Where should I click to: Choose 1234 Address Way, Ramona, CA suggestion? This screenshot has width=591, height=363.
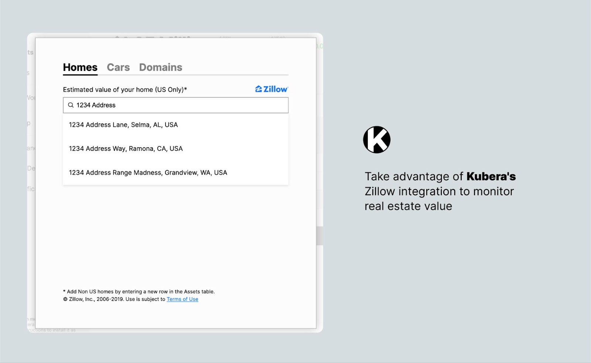(176, 148)
